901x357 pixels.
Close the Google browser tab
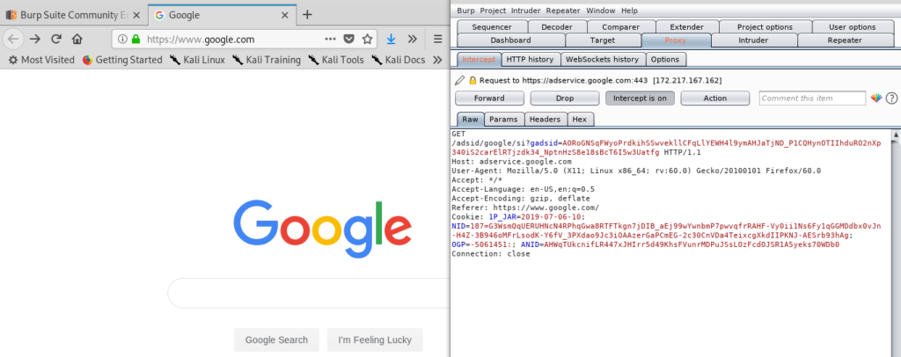(x=284, y=15)
